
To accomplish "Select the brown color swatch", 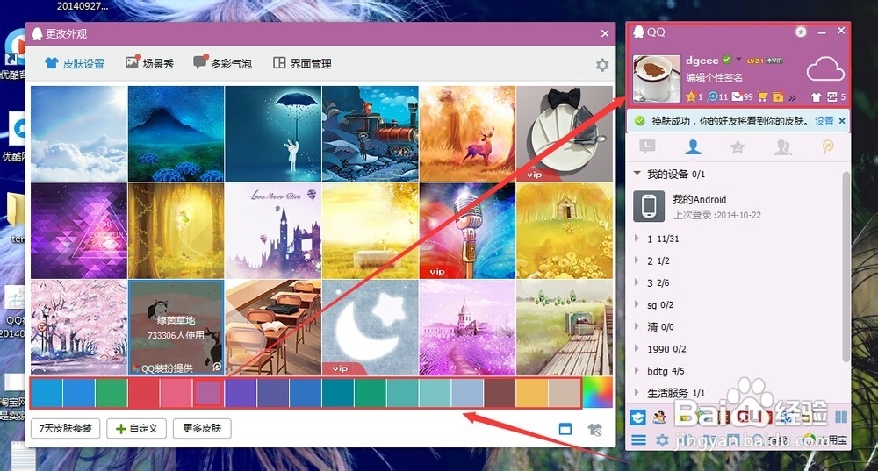I will [x=500, y=392].
